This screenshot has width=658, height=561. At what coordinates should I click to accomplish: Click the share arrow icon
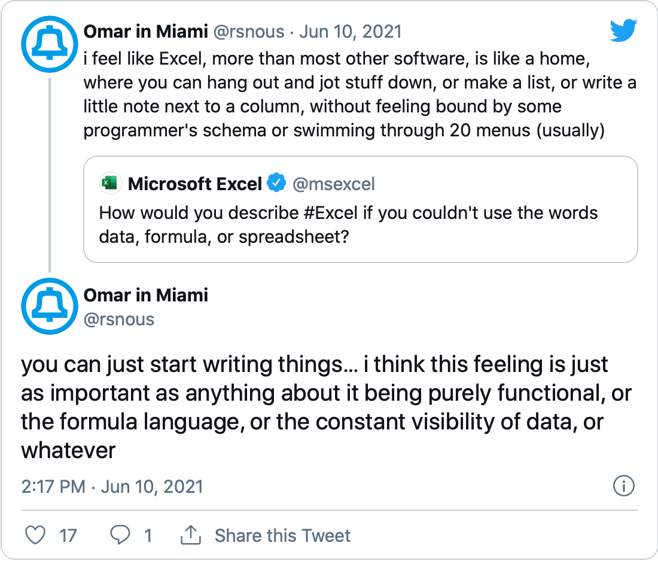point(191,535)
